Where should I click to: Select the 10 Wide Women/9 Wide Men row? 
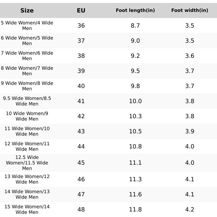point(27,116)
